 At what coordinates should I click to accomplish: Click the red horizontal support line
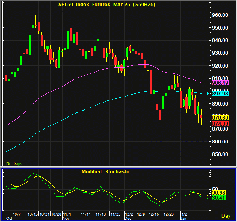pyautogui.click(x=172, y=124)
